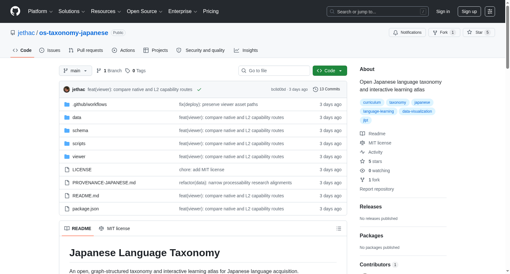This screenshot has height=274, width=510.
Task: Click the magnifier icon in the header search
Action: point(332,11)
